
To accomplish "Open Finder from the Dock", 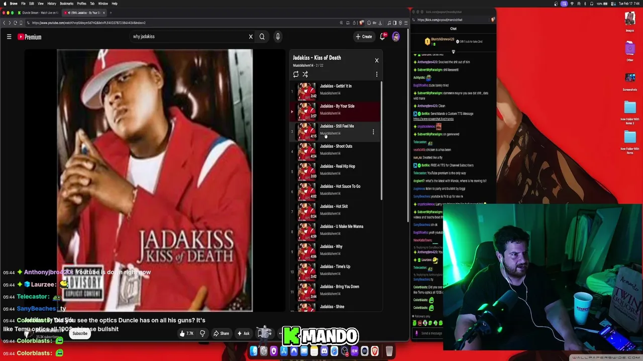I will pyautogui.click(x=254, y=351).
